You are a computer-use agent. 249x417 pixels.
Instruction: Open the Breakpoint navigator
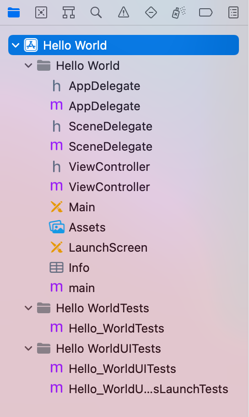pyautogui.click(x=206, y=12)
